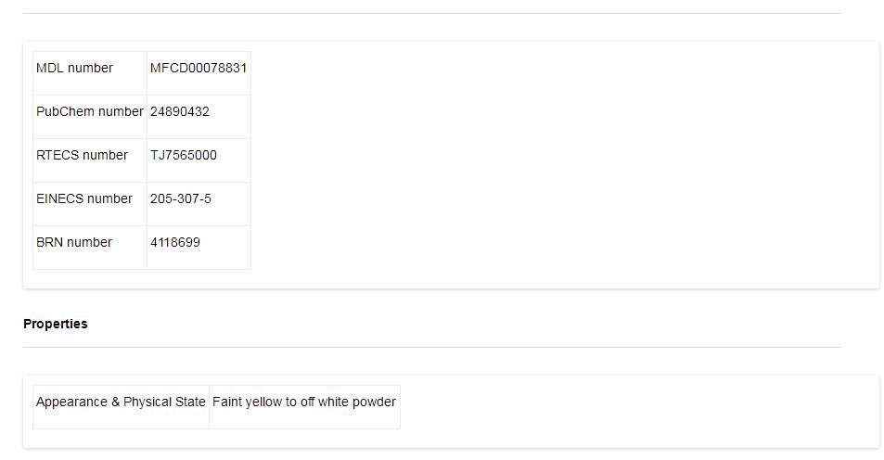Select the EINECS value 205-307-5
The image size is (884, 460).
180,198
